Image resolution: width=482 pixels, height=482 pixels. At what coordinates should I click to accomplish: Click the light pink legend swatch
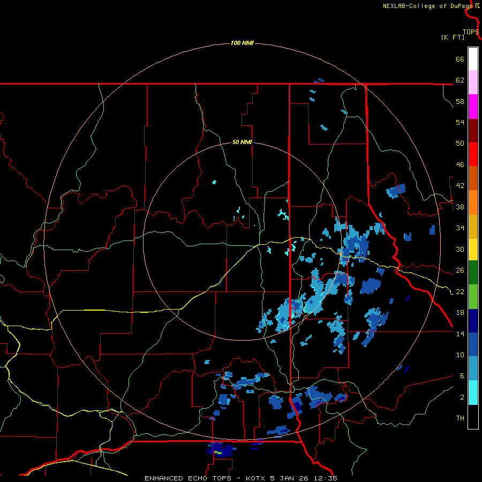tap(473, 82)
